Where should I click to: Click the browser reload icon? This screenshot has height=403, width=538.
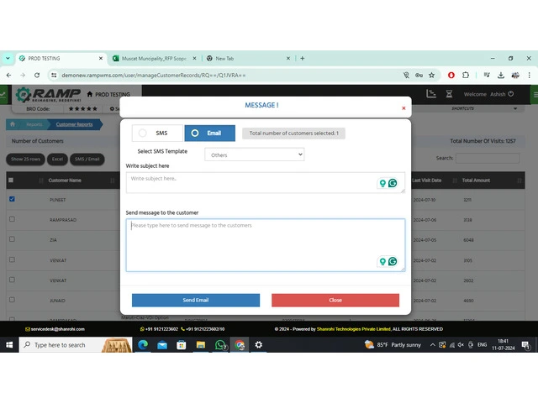(36, 75)
